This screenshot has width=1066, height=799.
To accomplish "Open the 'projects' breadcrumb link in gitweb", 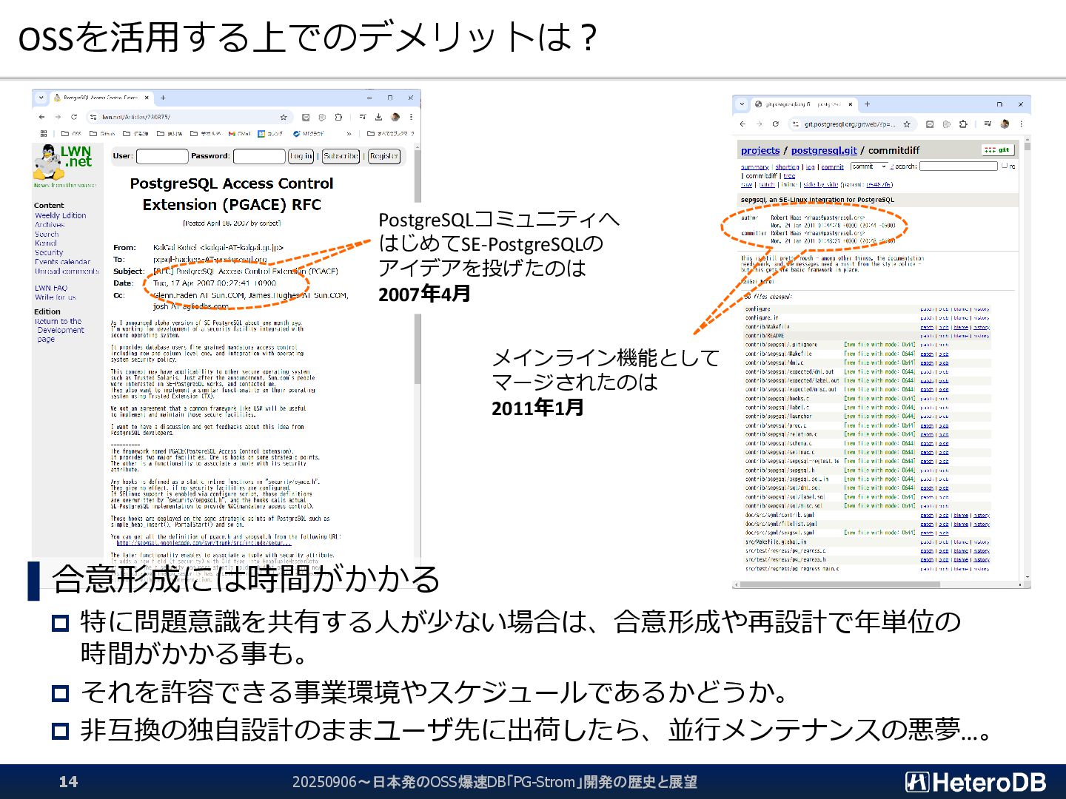I will click(x=760, y=151).
